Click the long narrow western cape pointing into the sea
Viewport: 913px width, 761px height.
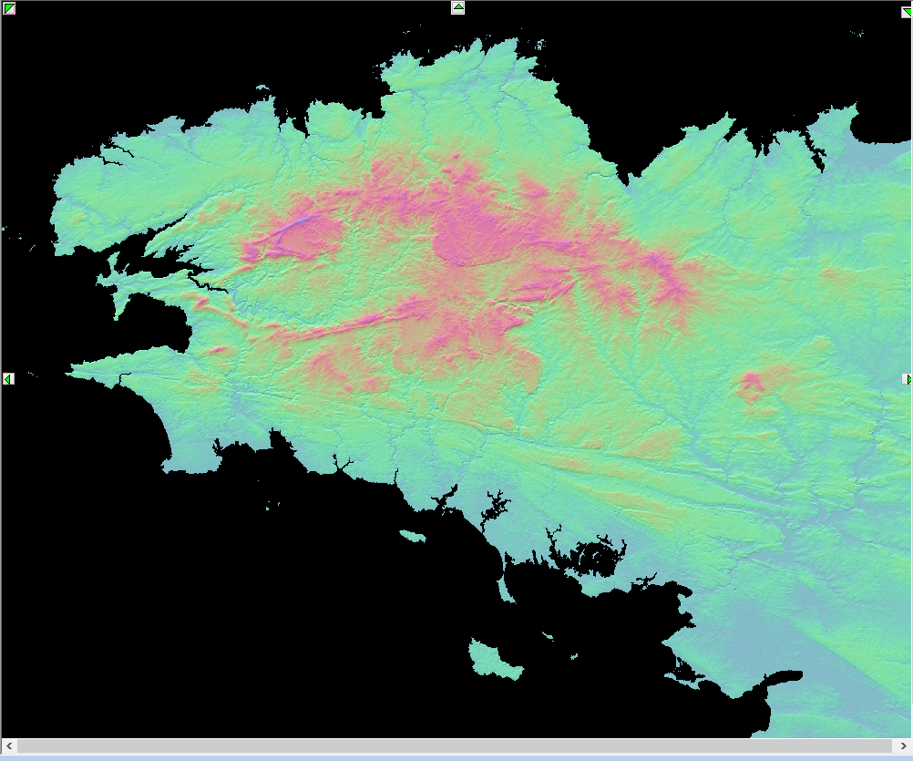tap(125, 364)
